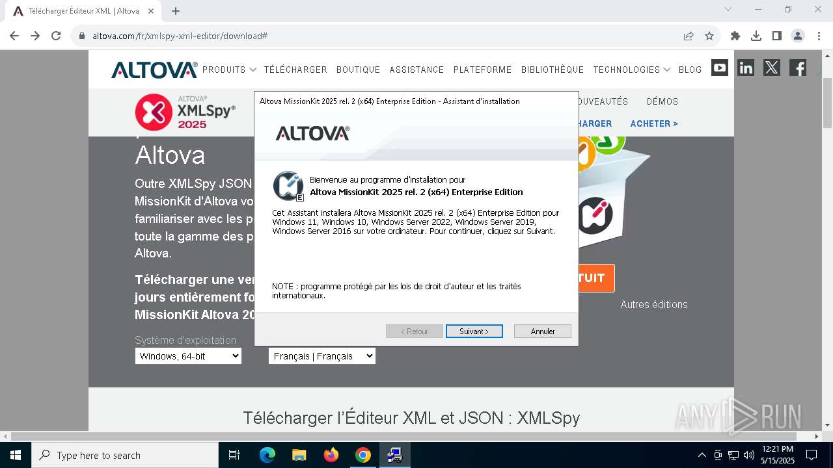Screen dimensions: 833x468
Task: Click the XMLSpy 2025 logo
Action: click(185, 112)
